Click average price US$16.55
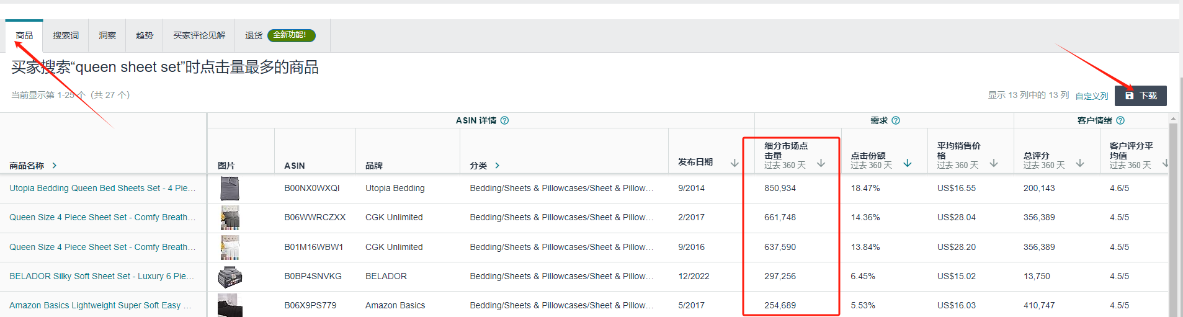 [957, 188]
